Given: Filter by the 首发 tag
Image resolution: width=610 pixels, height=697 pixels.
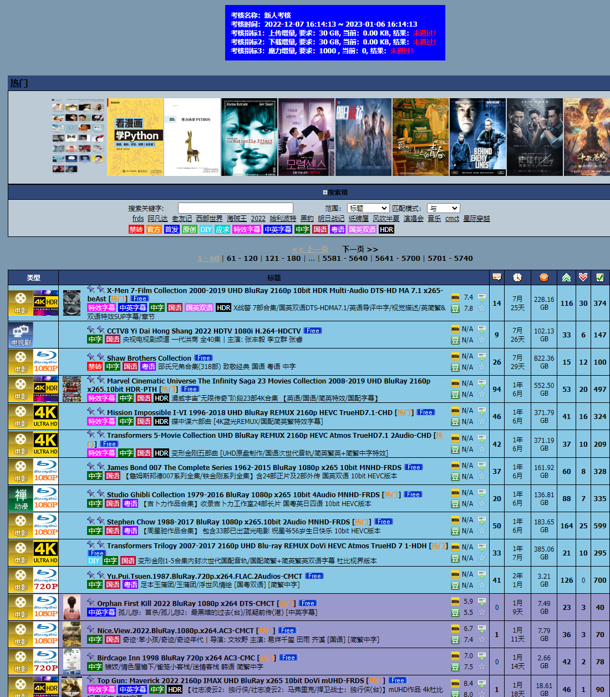Looking at the screenshot, I should tap(172, 229).
